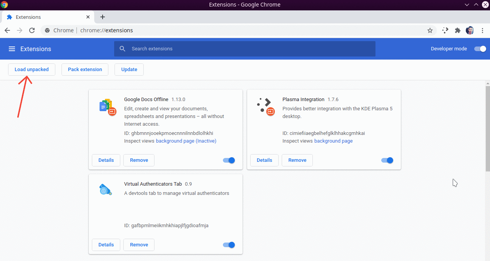Focus the Search extensions field
This screenshot has height=261, width=490.
click(x=245, y=49)
